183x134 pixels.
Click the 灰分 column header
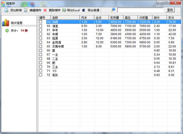pyautogui.click(x=174, y=18)
